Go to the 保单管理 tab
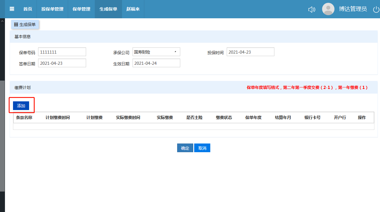380x212 pixels. [81, 9]
